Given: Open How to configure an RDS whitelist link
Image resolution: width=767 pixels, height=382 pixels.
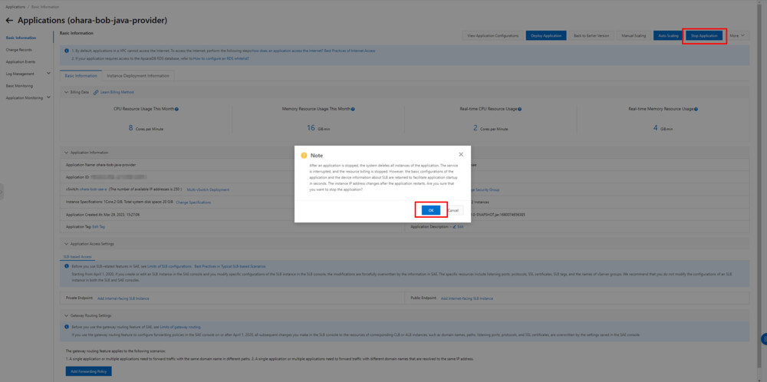Looking at the screenshot, I should click(221, 58).
